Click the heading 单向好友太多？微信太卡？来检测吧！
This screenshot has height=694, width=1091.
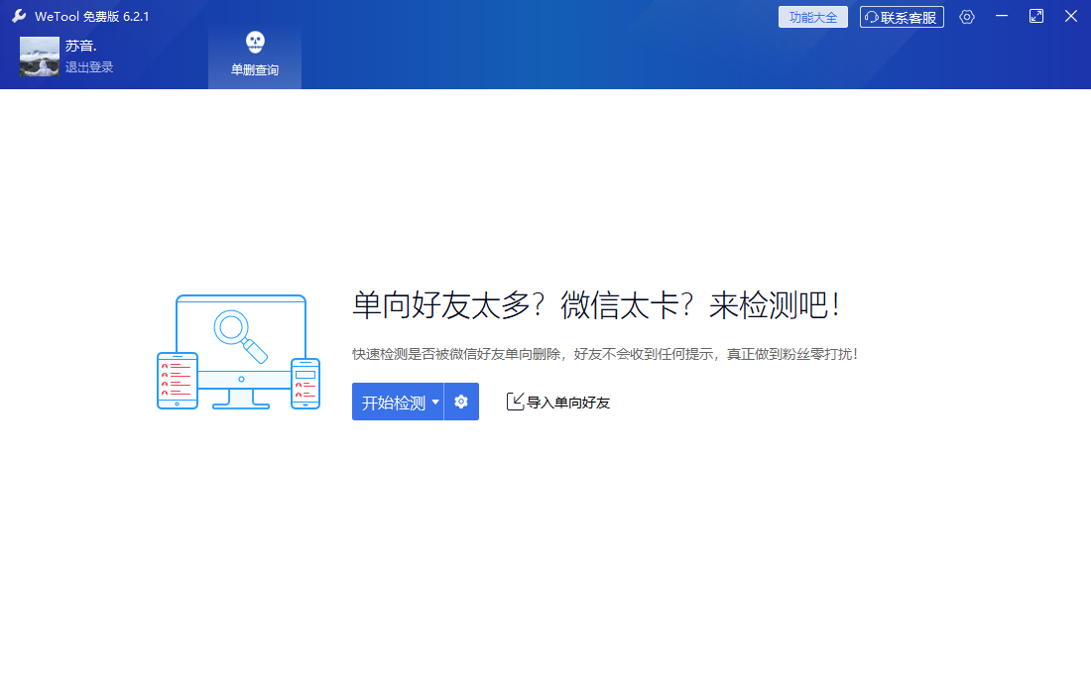[596, 305]
